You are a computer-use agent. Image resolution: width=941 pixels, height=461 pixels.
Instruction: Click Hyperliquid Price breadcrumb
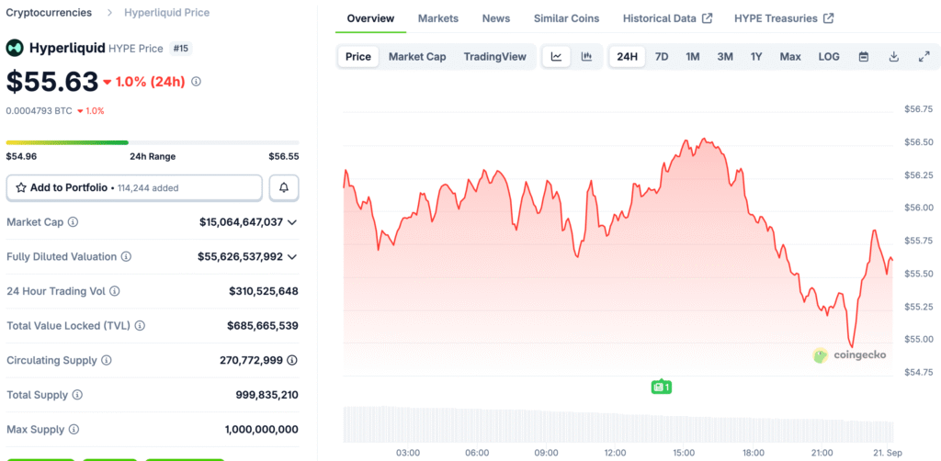point(167,13)
